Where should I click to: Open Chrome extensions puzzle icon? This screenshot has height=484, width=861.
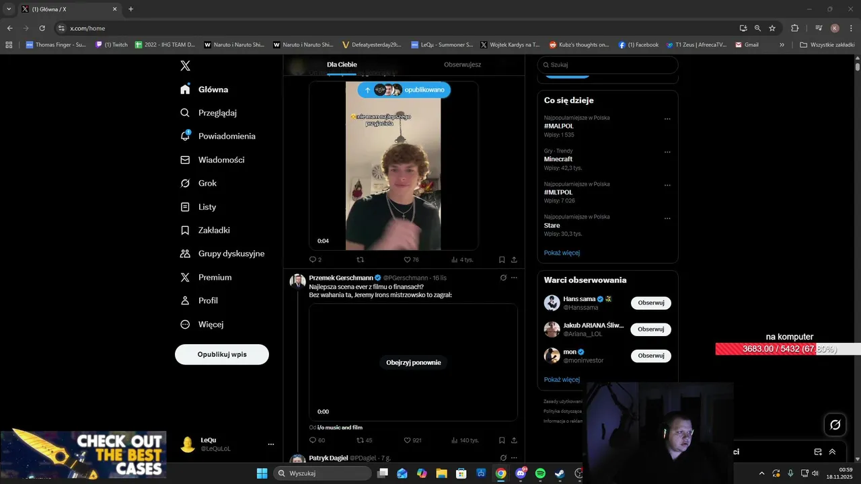click(795, 28)
